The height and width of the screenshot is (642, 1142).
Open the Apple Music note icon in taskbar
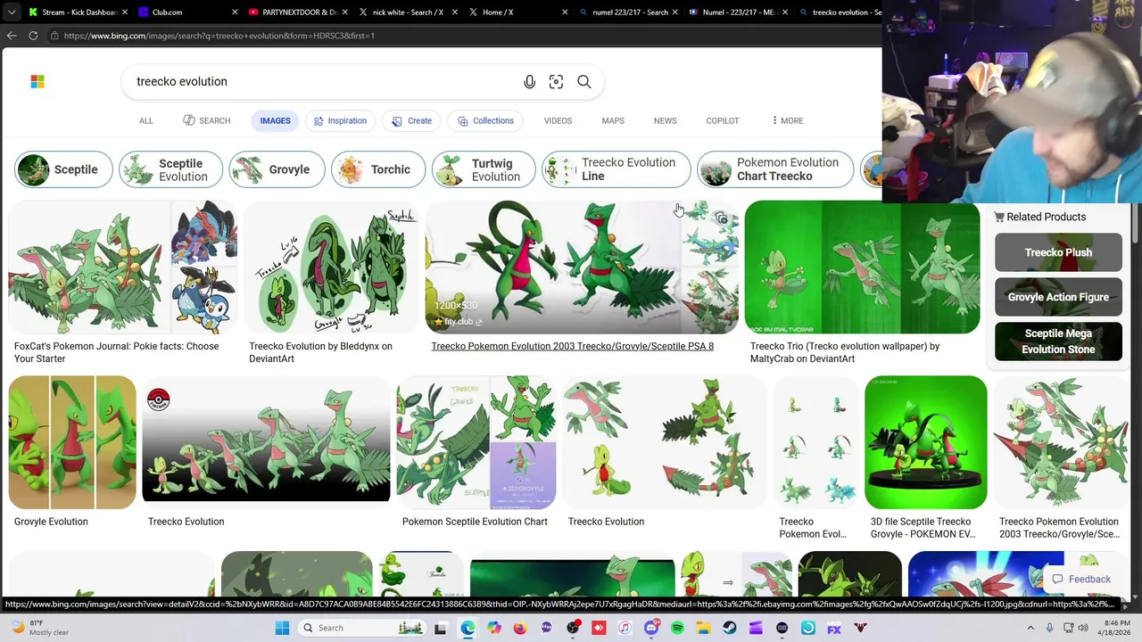click(625, 629)
